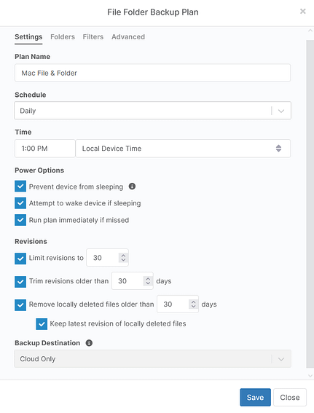The image size is (314, 413).
Task: Click the Close button
Action: point(290,397)
